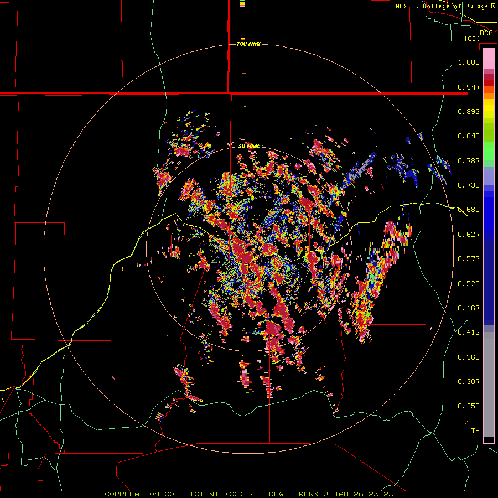This screenshot has width=498, height=498.
Task: Click the "[CC]" legend title
Action: coord(472,38)
